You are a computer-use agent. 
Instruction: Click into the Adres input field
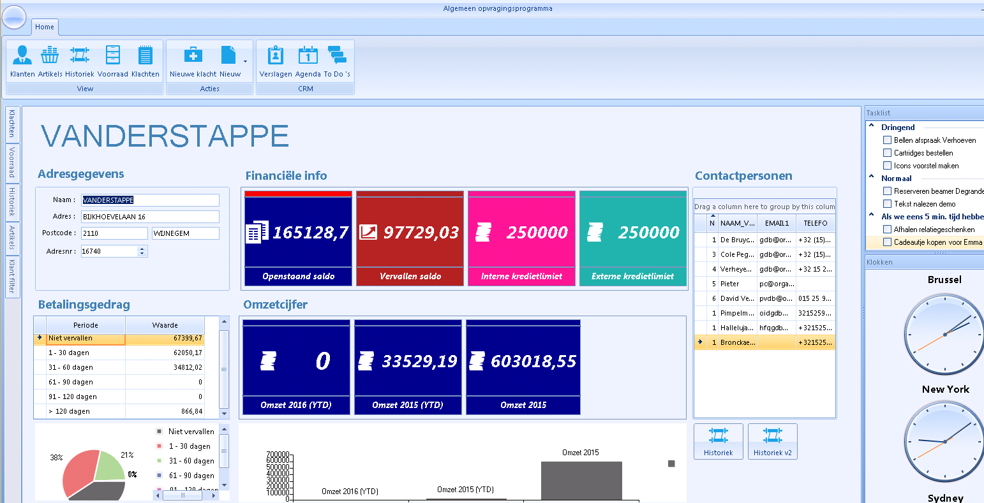(150, 217)
